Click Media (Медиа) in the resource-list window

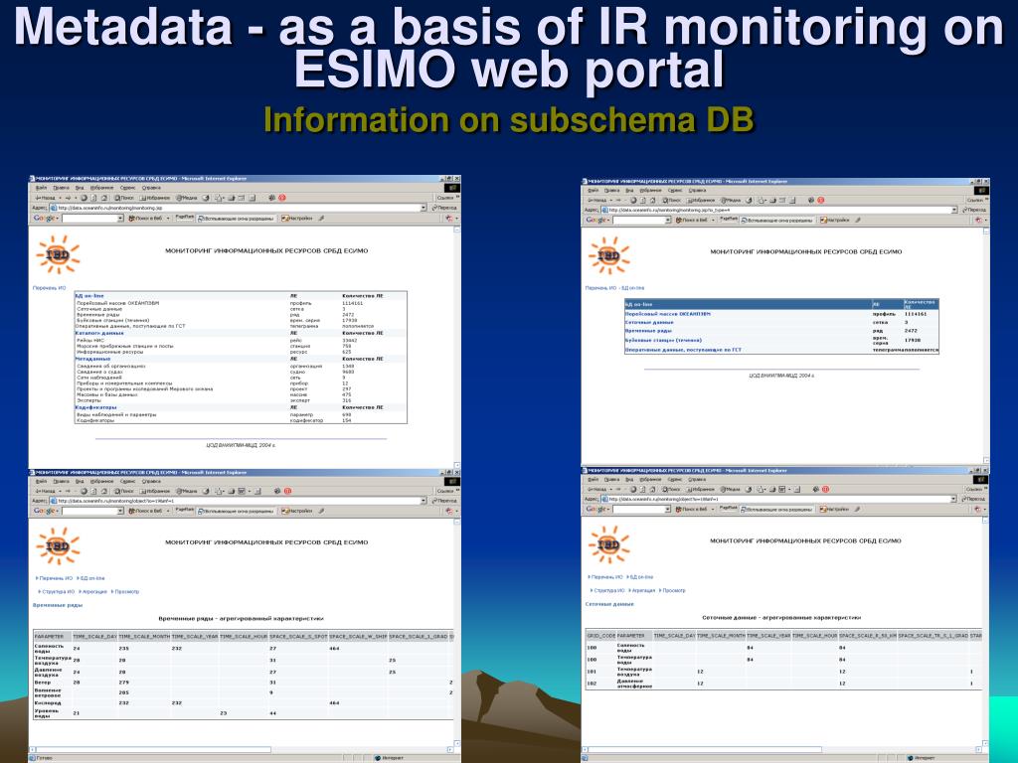pyautogui.click(x=186, y=198)
